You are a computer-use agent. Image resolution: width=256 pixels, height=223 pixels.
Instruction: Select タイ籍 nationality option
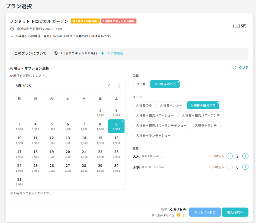click(141, 84)
